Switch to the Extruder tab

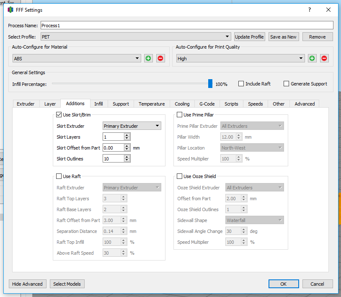click(26, 104)
